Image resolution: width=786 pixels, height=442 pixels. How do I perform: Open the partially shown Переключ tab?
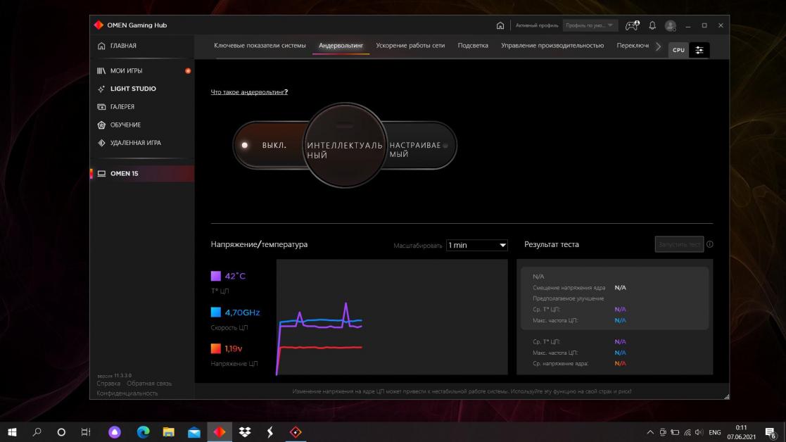click(633, 46)
